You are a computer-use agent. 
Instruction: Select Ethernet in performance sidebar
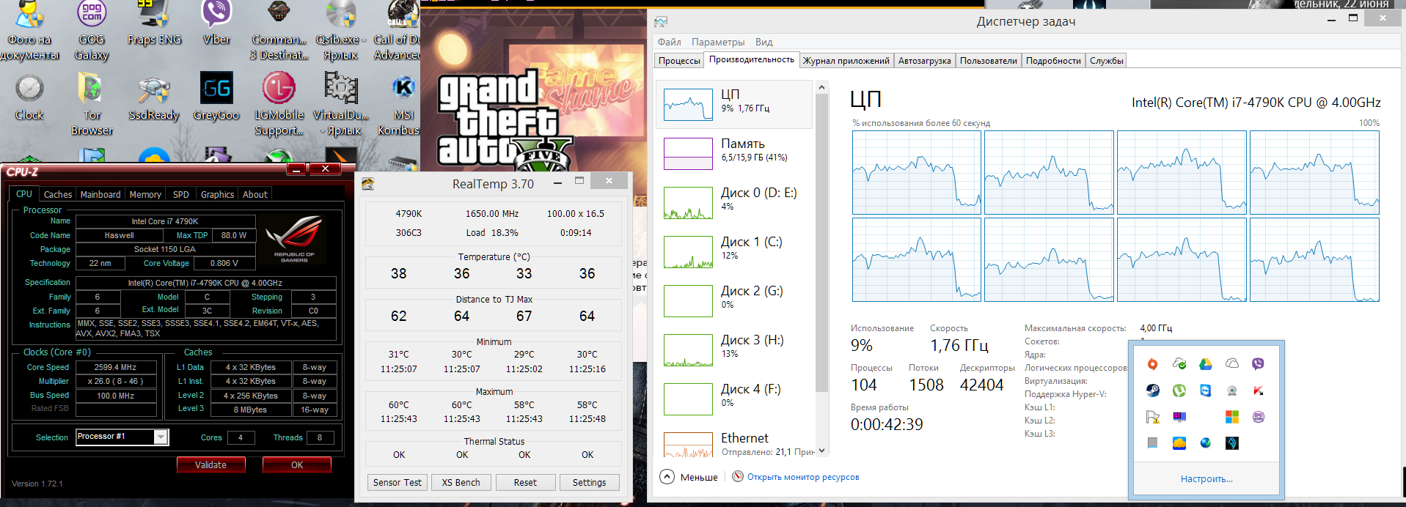pyautogui.click(x=734, y=443)
